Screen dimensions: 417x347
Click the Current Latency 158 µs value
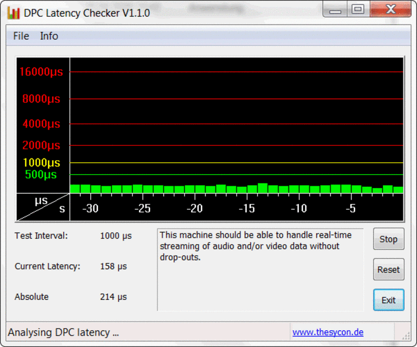[x=114, y=266]
